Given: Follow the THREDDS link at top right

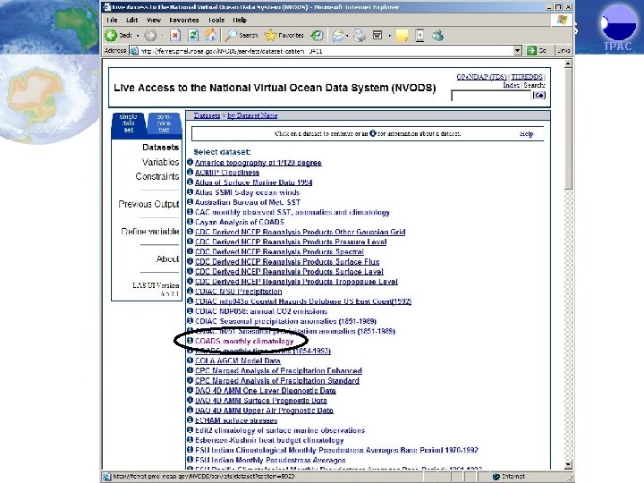Looking at the screenshot, I should [527, 77].
